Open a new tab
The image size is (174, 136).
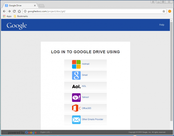pos(41,6)
